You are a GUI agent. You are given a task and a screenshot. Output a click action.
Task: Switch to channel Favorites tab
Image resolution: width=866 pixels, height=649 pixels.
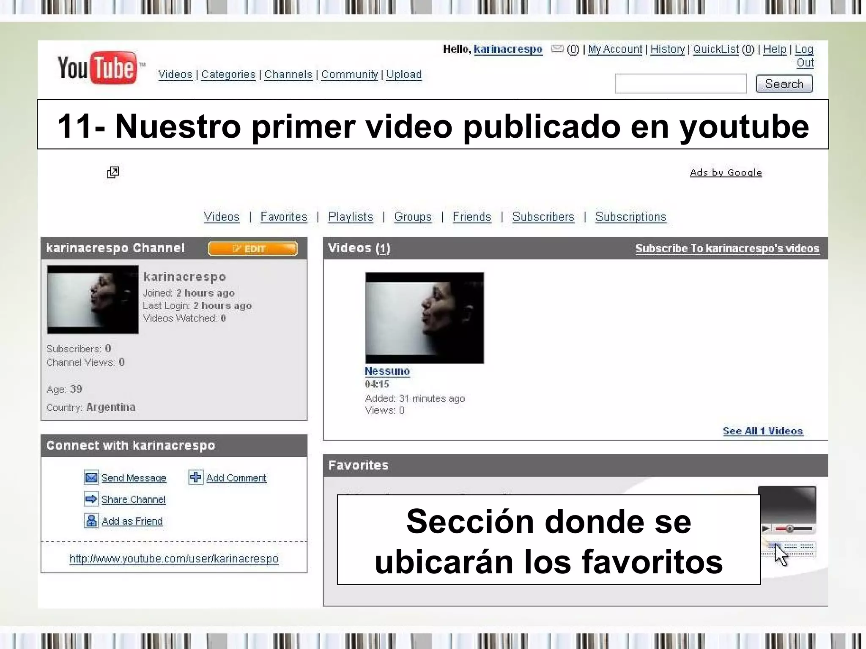[x=284, y=217]
